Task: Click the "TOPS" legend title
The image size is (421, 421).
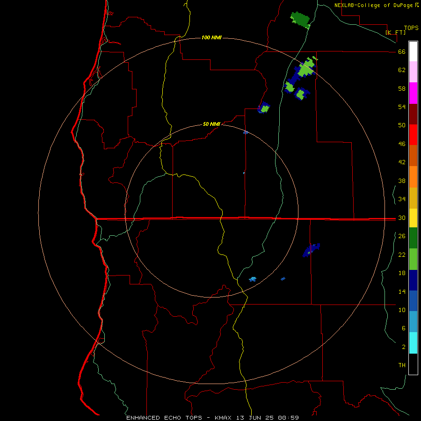Action: [411, 28]
